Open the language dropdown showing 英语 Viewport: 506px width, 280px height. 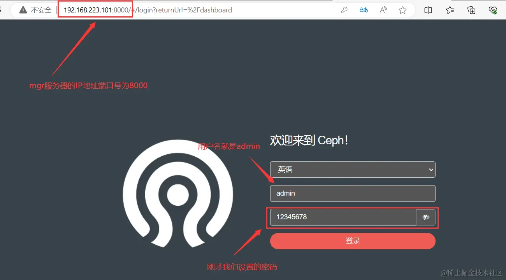point(353,170)
